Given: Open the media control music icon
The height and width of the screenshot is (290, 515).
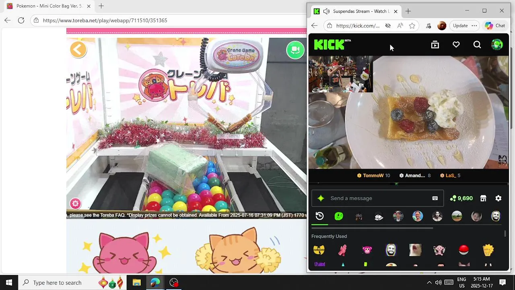Looking at the screenshot, I should (428, 26).
